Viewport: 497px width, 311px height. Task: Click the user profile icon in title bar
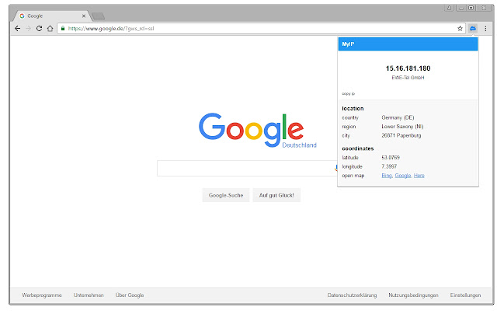click(449, 8)
